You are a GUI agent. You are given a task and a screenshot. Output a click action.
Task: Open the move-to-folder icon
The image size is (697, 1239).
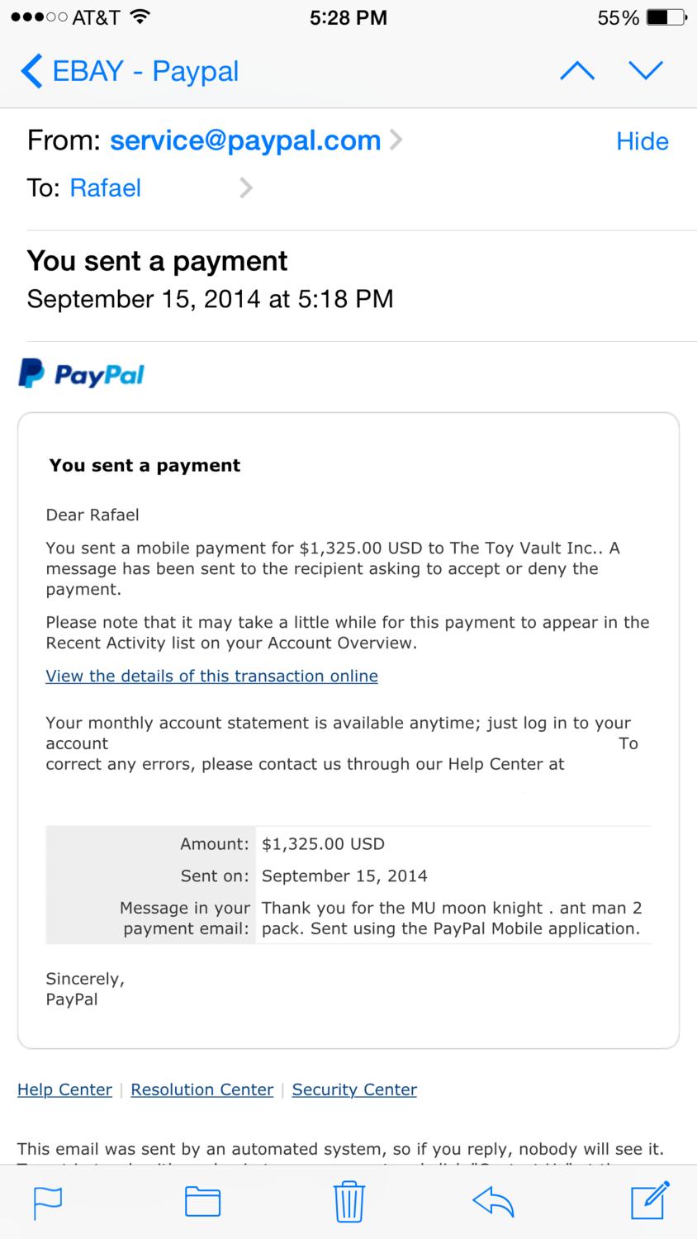[202, 1201]
